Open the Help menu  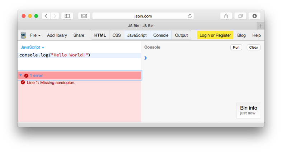(257, 35)
